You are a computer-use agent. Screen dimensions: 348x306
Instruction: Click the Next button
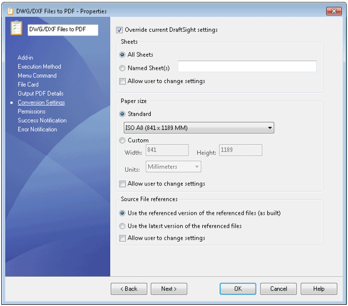coord(169,289)
